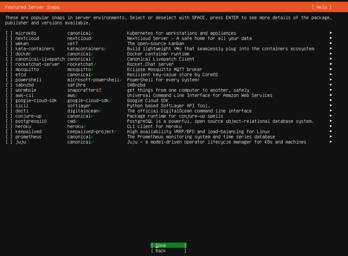
Task: Expand details arrow for nextcloud row
Action: point(331,38)
